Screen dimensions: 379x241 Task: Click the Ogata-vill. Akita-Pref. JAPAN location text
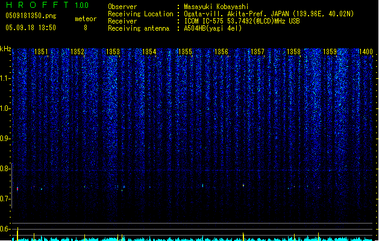pos(269,14)
